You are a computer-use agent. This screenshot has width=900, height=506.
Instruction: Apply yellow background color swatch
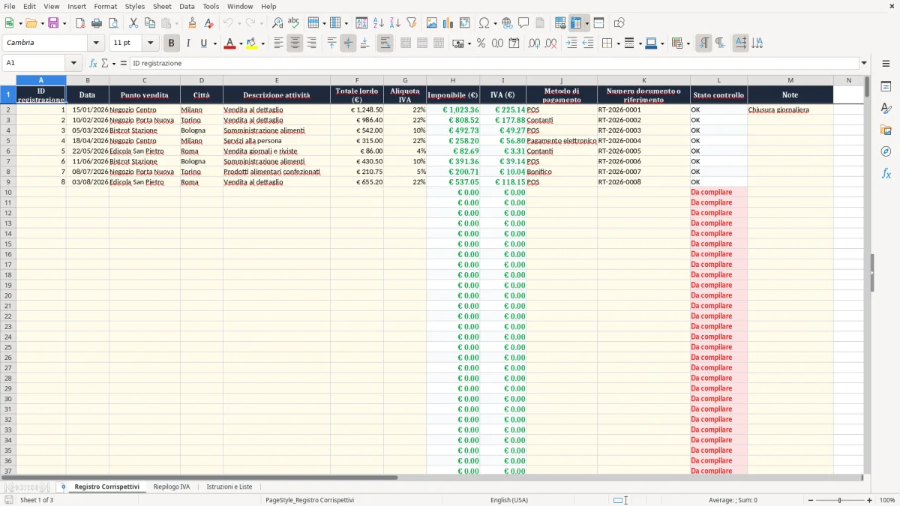[252, 43]
